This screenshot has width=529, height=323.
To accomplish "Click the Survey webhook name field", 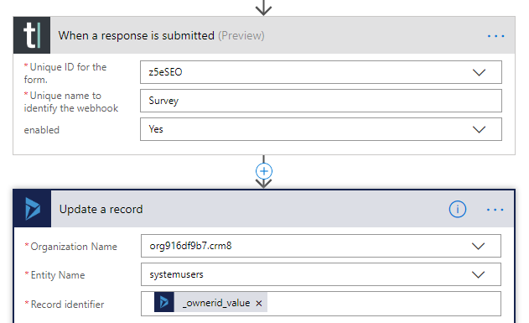I will pos(321,101).
